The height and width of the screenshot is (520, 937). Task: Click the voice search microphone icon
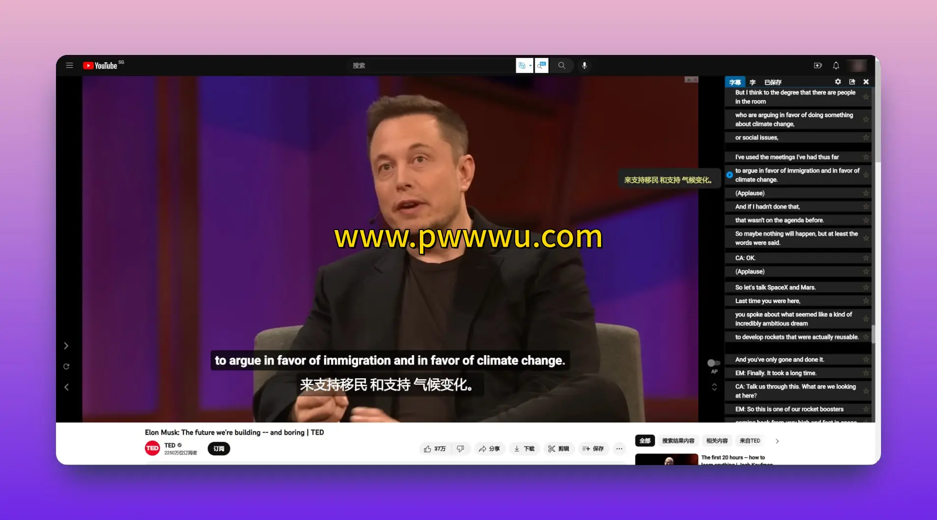[584, 65]
